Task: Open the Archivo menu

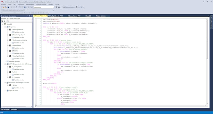Action: [x=3, y=4]
